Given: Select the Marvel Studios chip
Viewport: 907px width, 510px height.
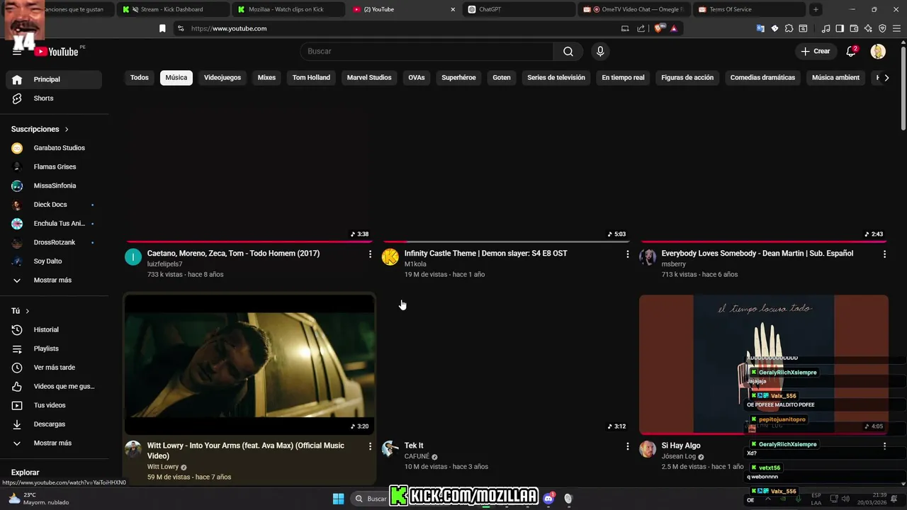Looking at the screenshot, I should pyautogui.click(x=369, y=77).
